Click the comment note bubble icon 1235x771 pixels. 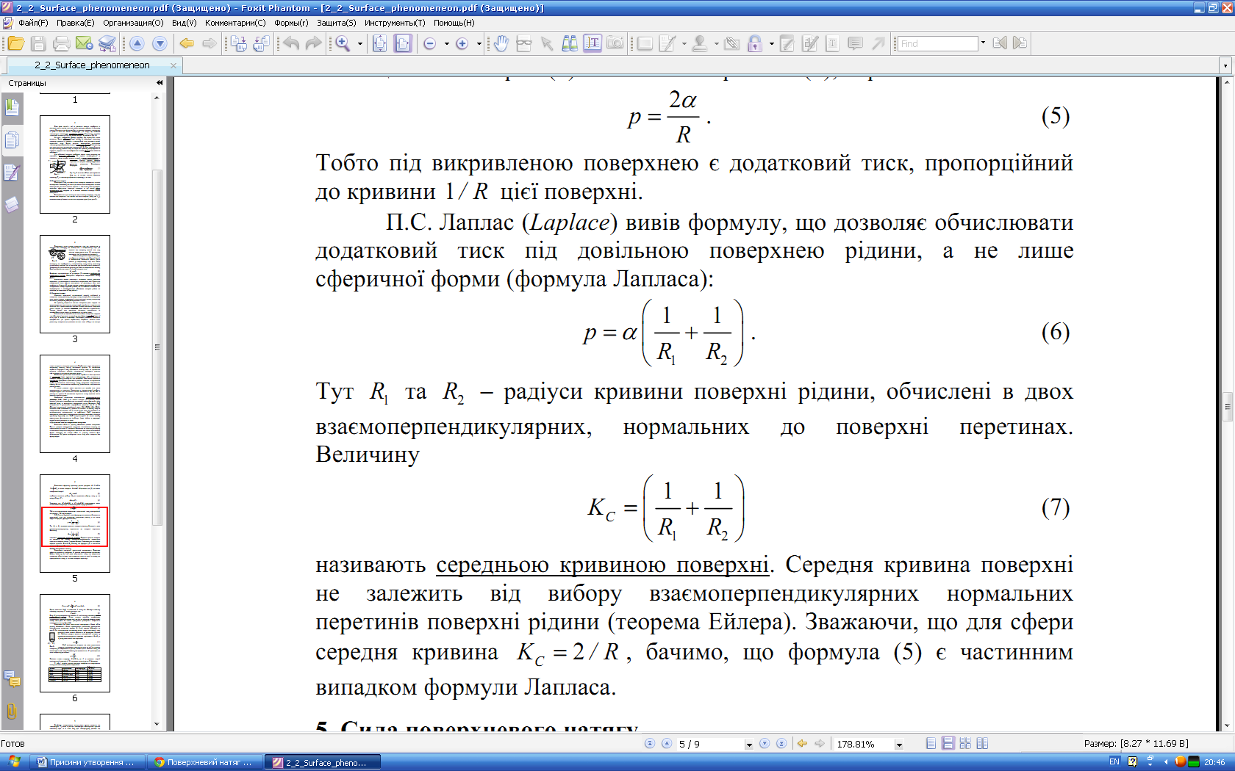pos(855,44)
